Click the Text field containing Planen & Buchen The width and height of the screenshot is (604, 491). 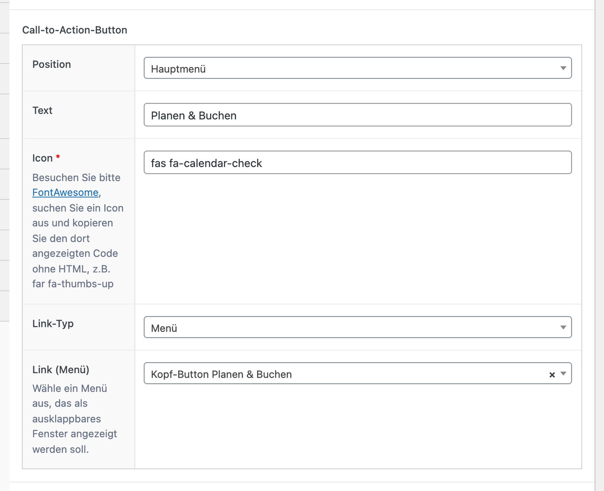pos(358,115)
